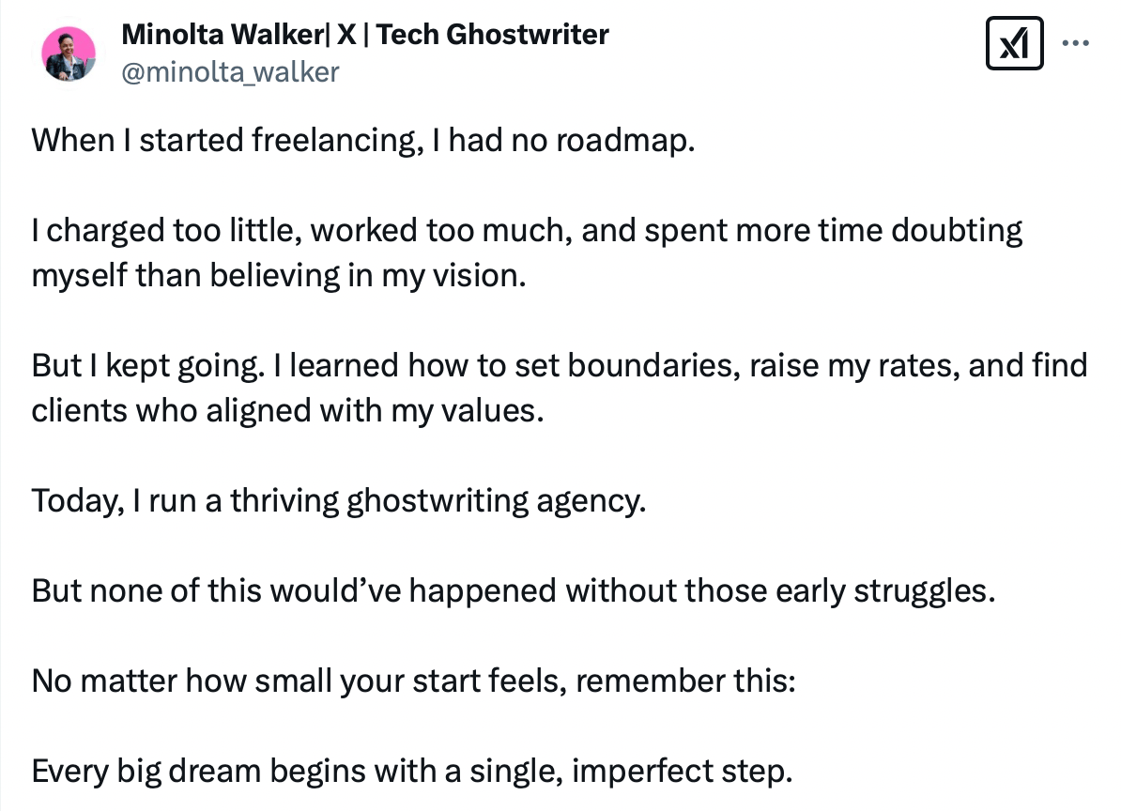This screenshot has width=1121, height=811.
Task: Click the line 'myself than believing in my vision'
Action: coord(279,275)
